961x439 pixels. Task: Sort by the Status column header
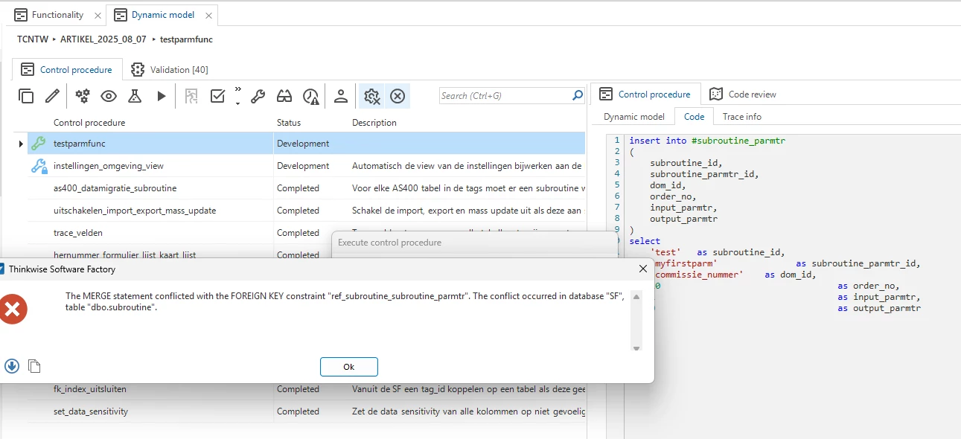coord(289,122)
